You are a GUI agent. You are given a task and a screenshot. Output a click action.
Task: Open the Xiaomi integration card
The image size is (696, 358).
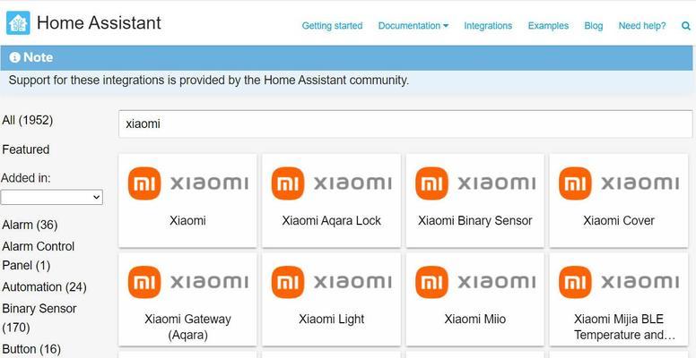187,200
